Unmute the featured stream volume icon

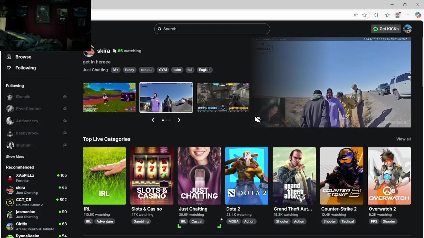[258, 120]
